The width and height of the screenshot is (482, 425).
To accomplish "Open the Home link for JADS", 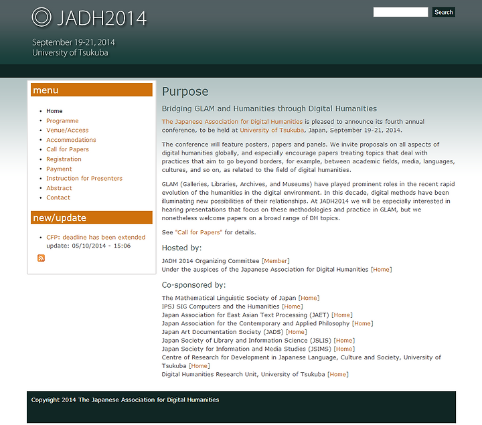I will click(297, 332).
